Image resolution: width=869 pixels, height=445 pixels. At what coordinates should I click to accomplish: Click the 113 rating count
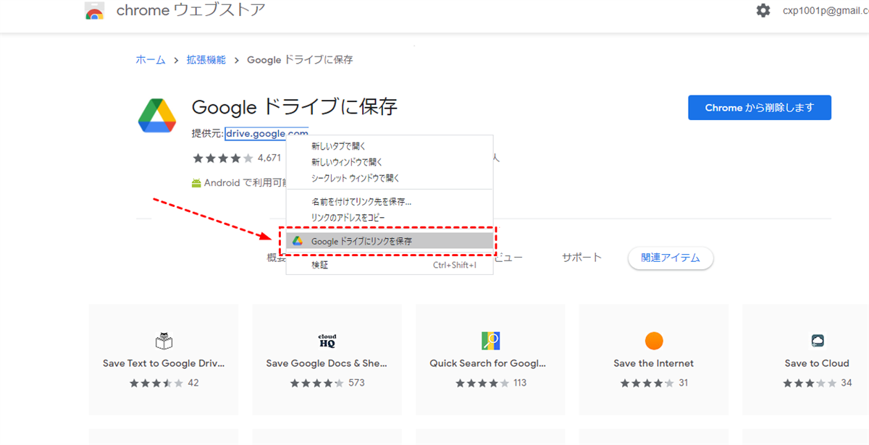[x=520, y=383]
